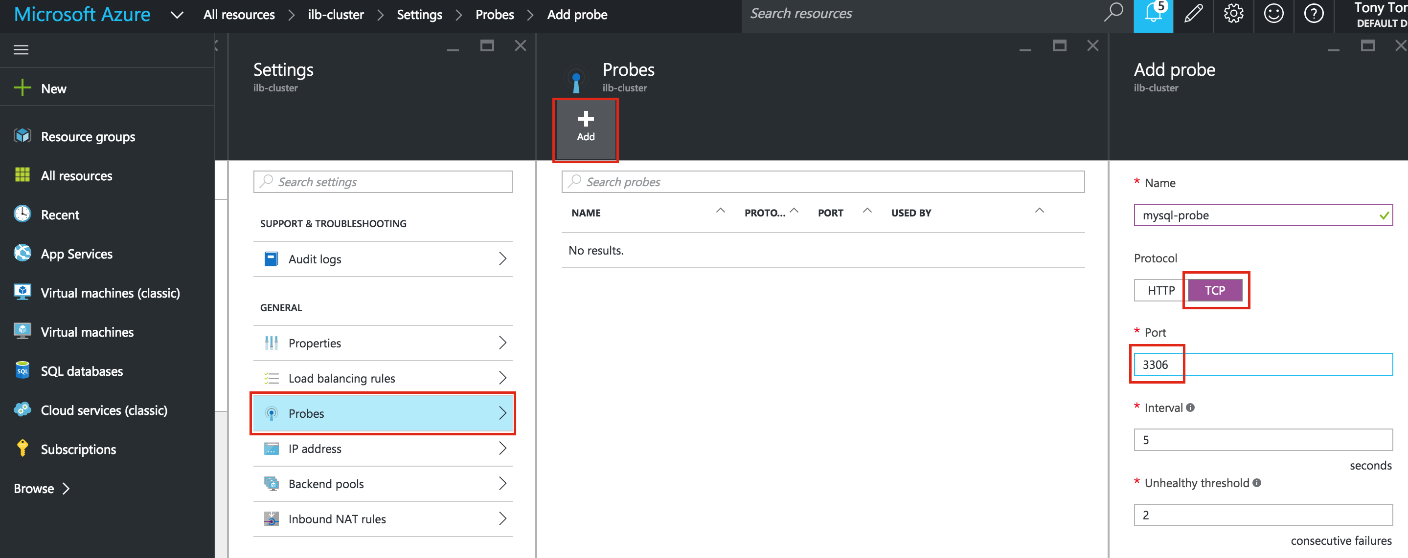Click the probe Name field mysql-probe
The height and width of the screenshot is (558, 1408).
click(1263, 215)
